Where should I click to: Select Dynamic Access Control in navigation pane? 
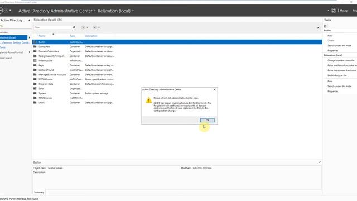[x=11, y=52]
